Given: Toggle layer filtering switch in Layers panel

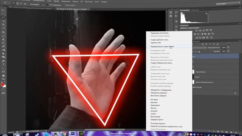Looking at the screenshot, I should click(x=229, y=44).
